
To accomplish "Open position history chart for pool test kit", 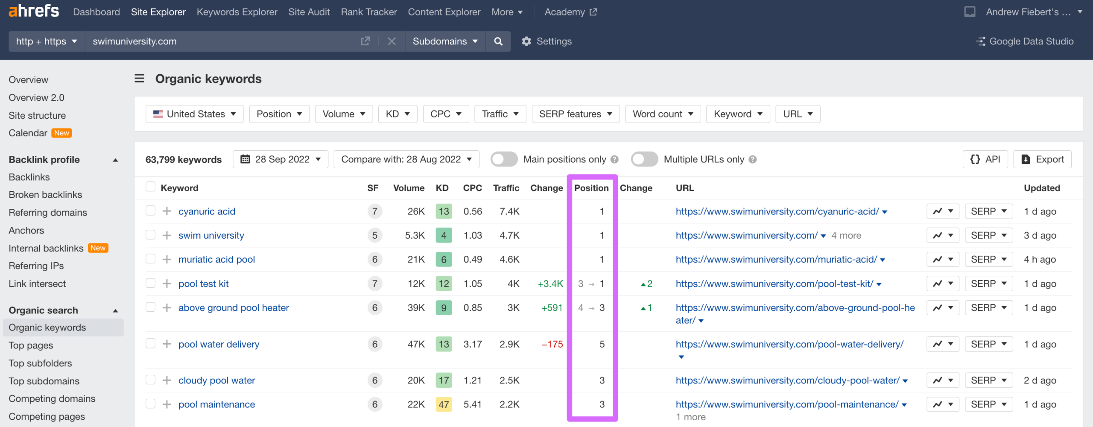I will pyautogui.click(x=943, y=284).
